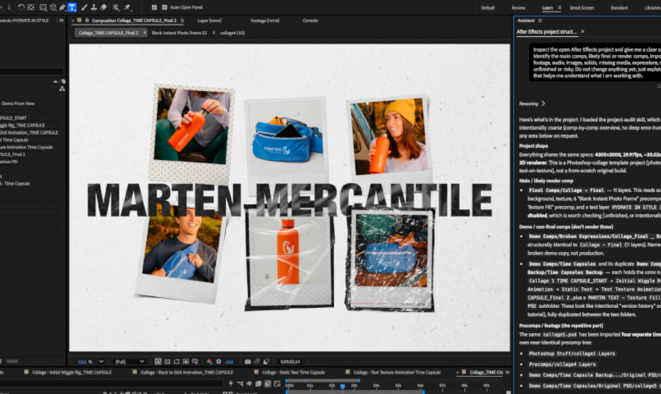Open the (Full) resolution dropdown

(129, 362)
